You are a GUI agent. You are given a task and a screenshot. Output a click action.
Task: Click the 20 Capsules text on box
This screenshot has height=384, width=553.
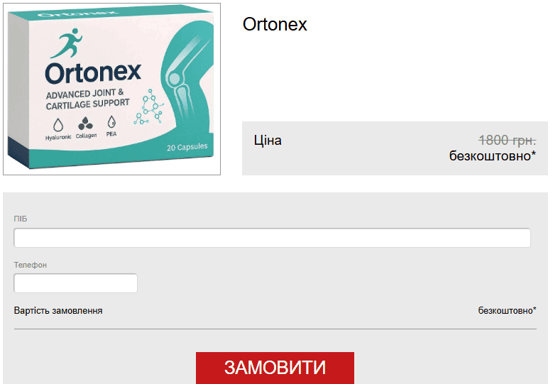click(187, 147)
